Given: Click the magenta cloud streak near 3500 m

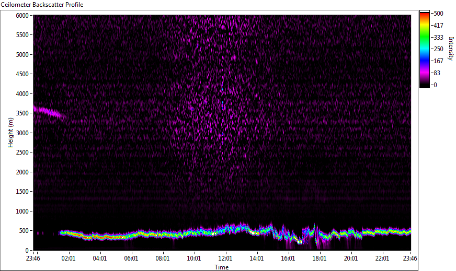Looking at the screenshot, I should pos(48,112).
